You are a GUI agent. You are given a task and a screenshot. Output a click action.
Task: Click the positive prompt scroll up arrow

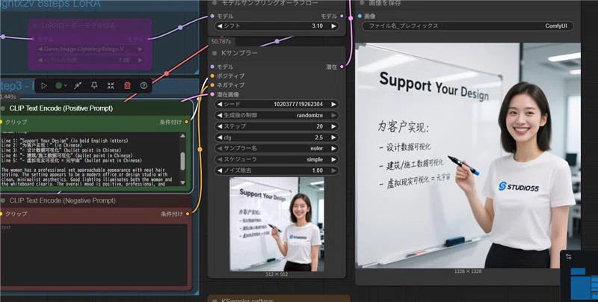[x=182, y=136]
